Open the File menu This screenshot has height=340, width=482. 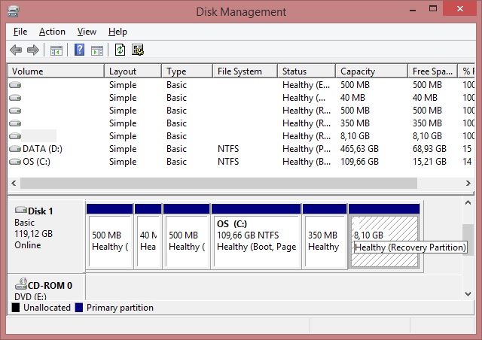[x=20, y=32]
